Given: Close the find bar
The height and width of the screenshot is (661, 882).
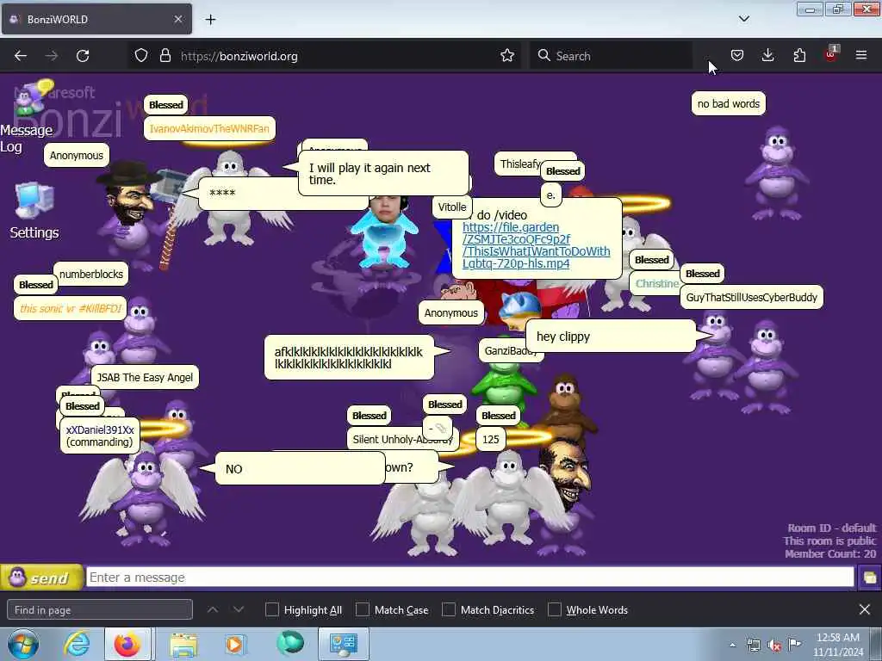Looking at the screenshot, I should [865, 610].
